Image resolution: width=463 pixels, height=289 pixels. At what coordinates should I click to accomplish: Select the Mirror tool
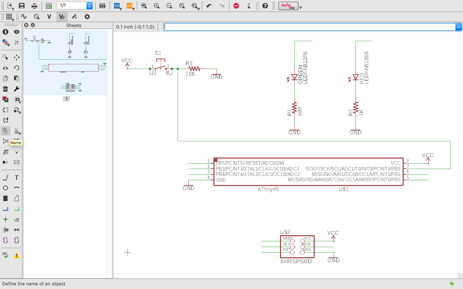click(x=5, y=68)
